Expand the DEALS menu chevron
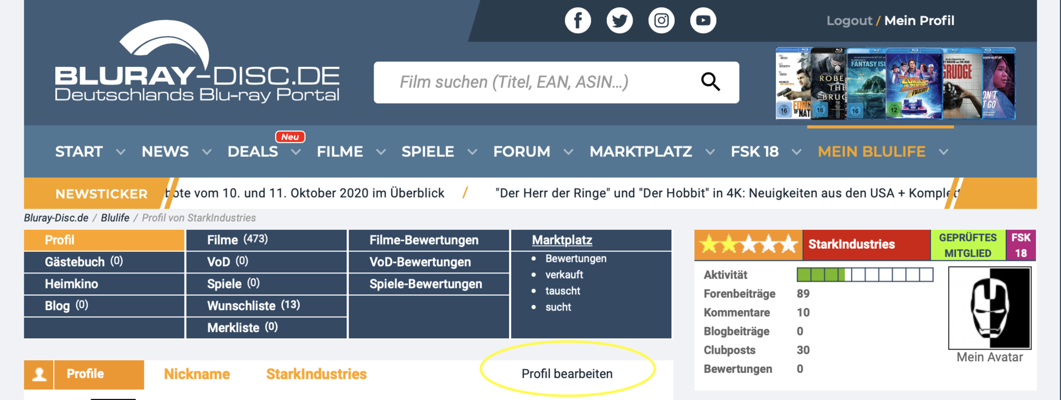This screenshot has height=400, width=1061. [296, 152]
